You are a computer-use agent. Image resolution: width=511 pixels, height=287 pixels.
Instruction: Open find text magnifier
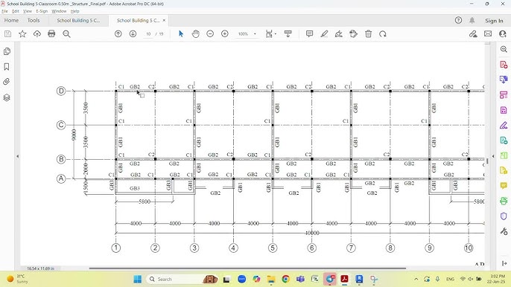[66, 34]
